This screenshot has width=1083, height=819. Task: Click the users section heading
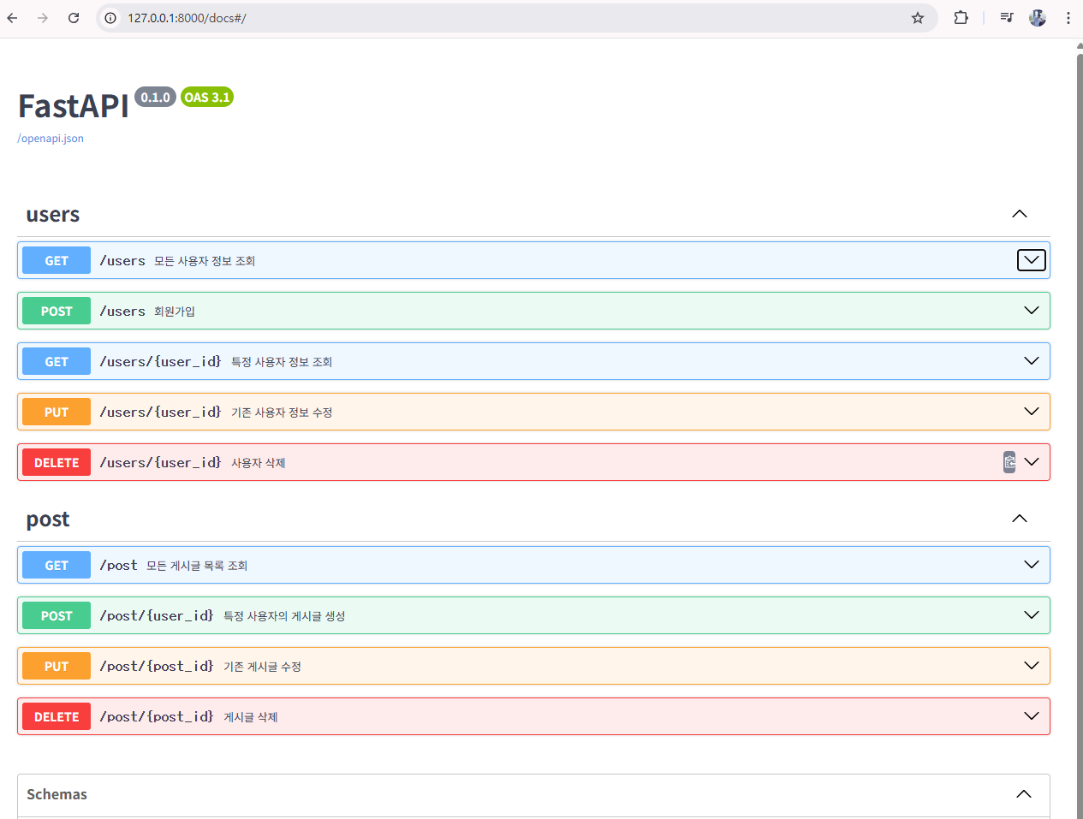pos(53,215)
